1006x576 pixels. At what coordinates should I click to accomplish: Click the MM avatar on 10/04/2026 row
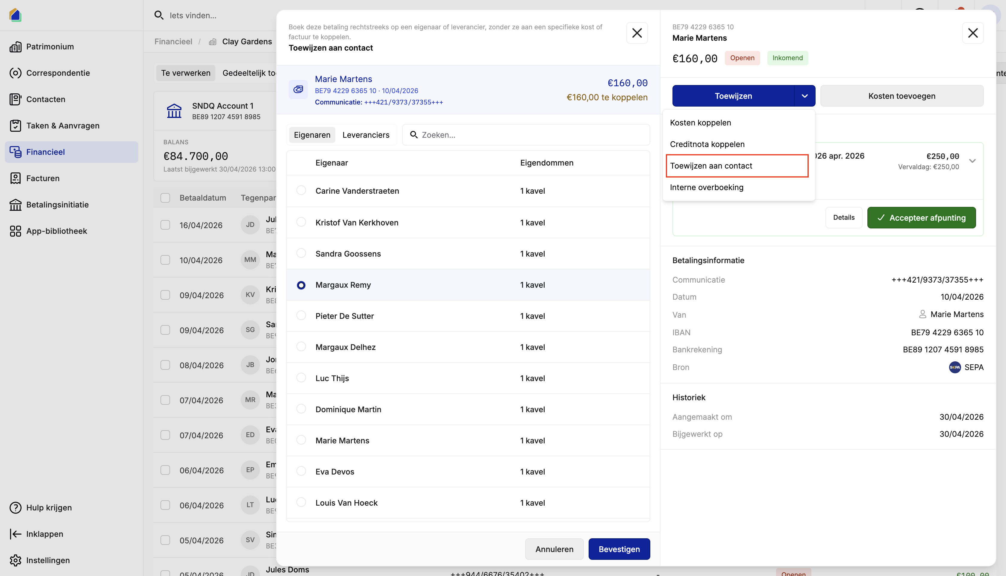click(x=250, y=260)
